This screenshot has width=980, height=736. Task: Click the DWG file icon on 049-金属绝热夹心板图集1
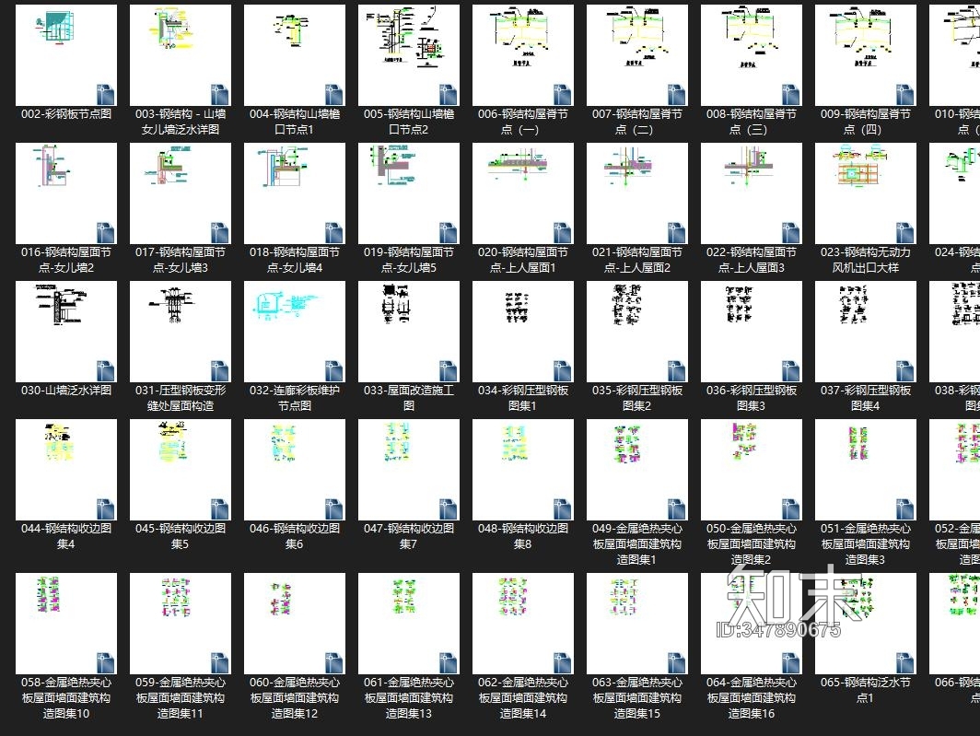[x=676, y=508]
